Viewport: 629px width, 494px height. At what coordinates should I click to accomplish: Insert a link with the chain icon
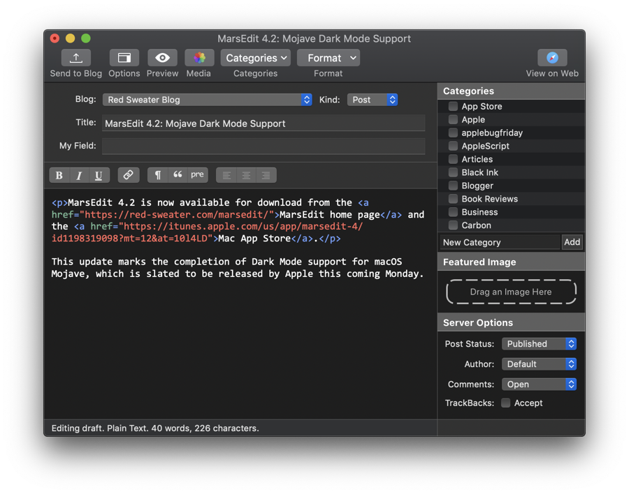click(129, 175)
